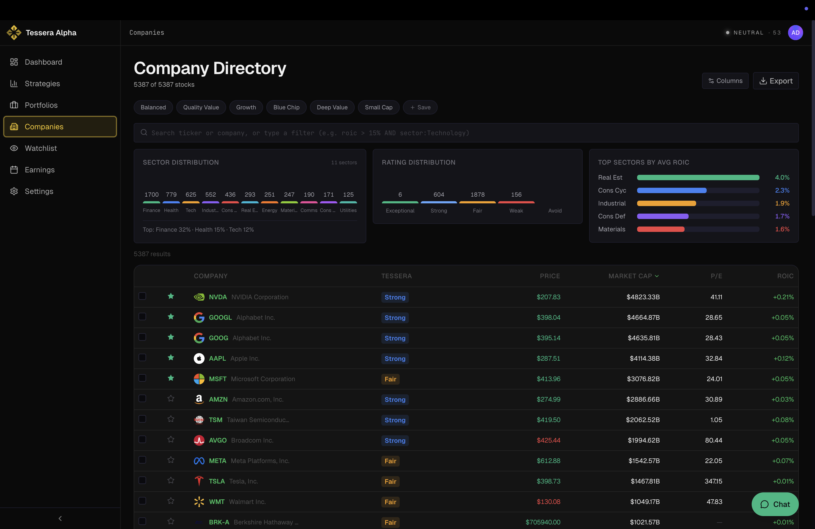Unstar MSFT from the watchlist
This screenshot has width=815, height=529.
(x=171, y=378)
